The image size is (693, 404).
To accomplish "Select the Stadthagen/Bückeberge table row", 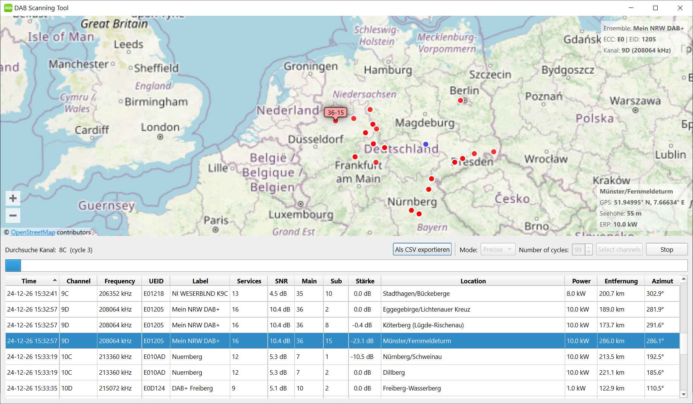I will [416, 294].
